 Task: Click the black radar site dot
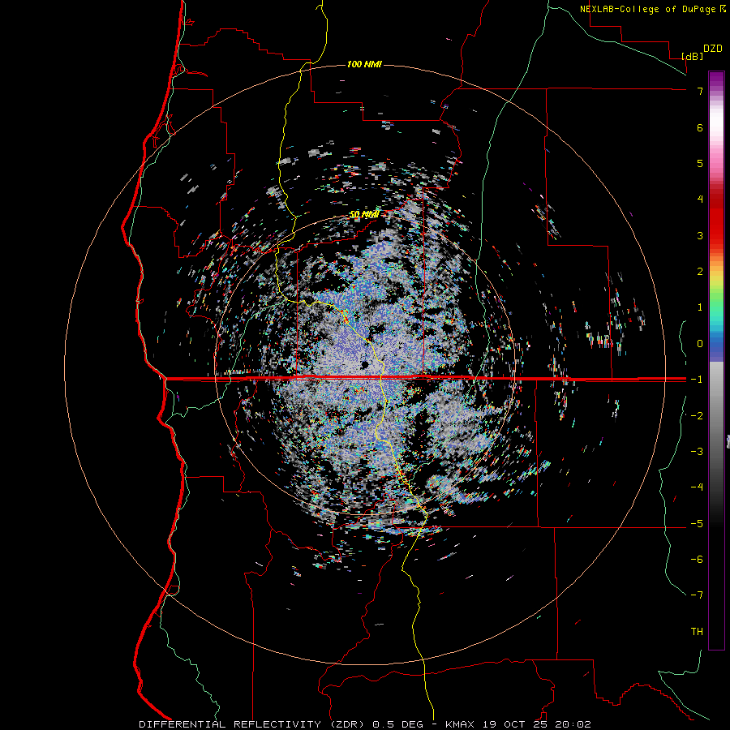click(365, 364)
